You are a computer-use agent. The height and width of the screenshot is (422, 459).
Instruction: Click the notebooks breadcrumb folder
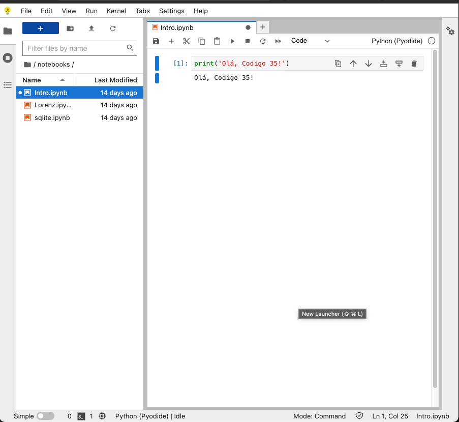click(53, 65)
